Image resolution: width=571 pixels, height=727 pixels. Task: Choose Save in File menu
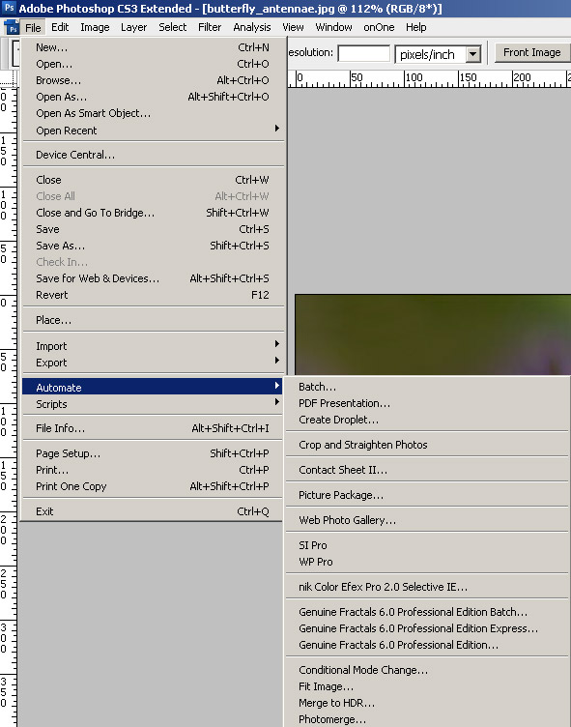153,229
